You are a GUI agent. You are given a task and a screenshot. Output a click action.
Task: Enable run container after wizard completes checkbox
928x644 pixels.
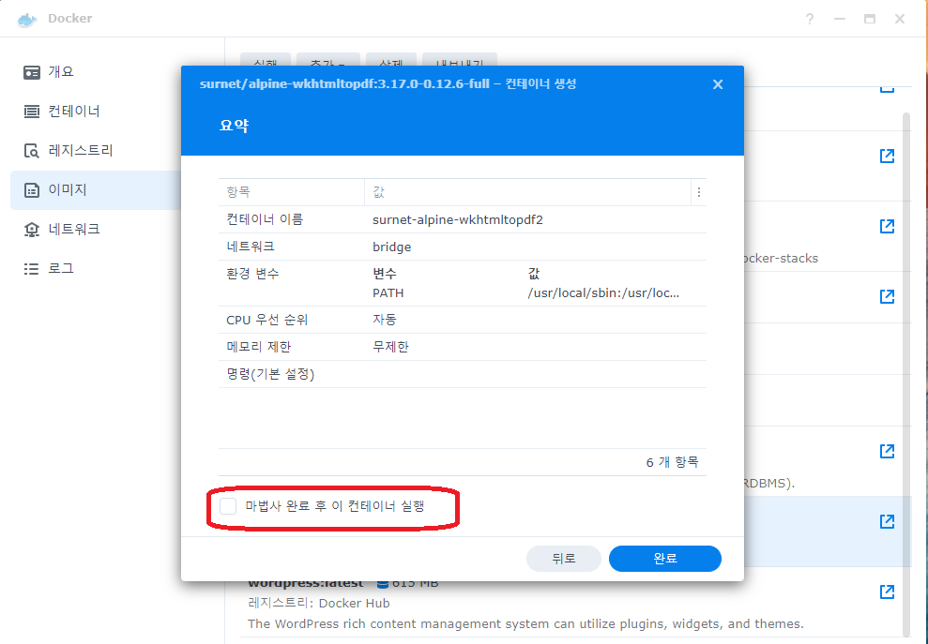(x=228, y=506)
